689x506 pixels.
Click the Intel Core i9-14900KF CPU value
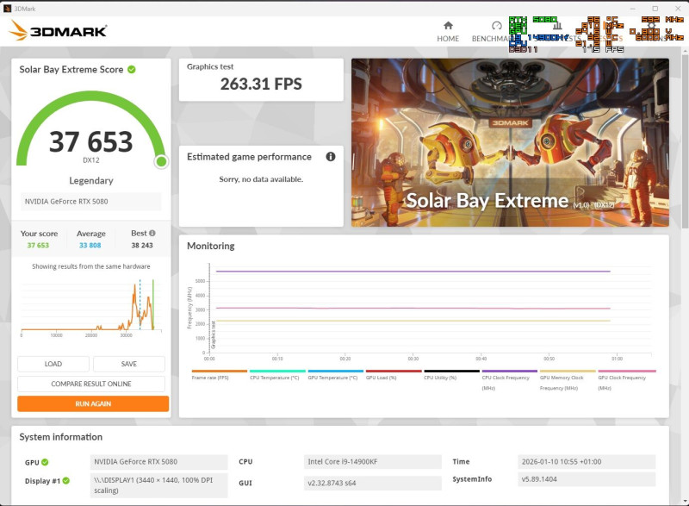point(373,461)
